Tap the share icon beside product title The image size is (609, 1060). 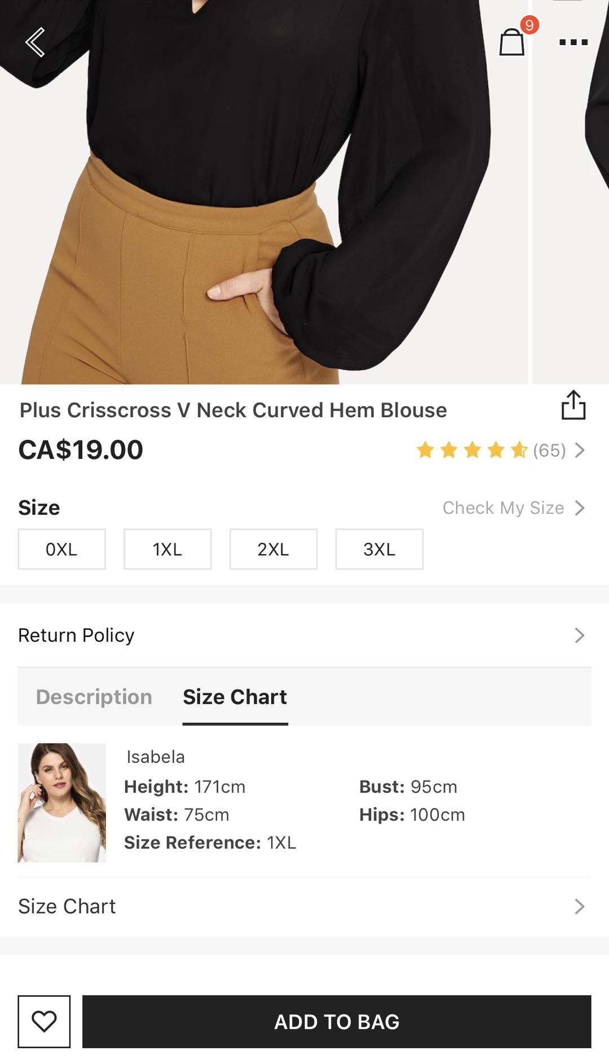pyautogui.click(x=573, y=405)
